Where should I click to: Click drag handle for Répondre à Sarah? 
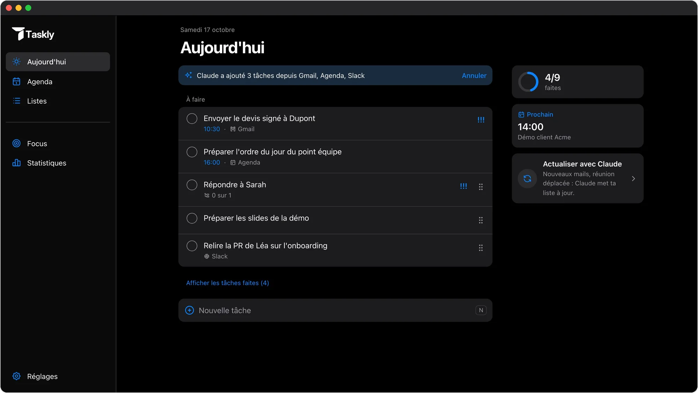coord(481,187)
